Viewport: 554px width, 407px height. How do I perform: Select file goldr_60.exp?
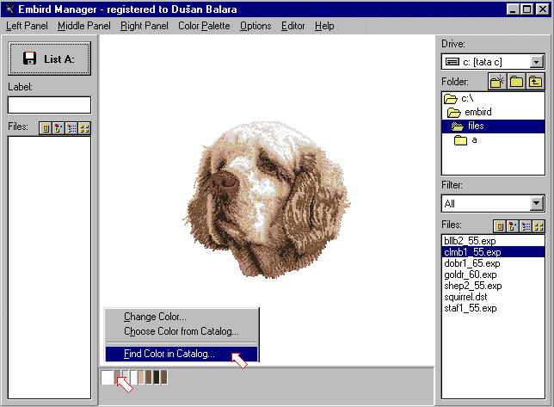tap(493, 274)
